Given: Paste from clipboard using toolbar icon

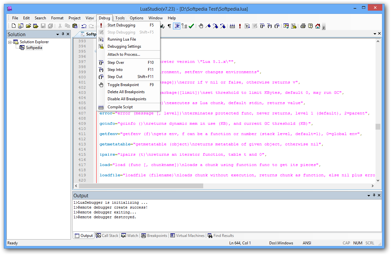Looking at the screenshot, I should tap(75, 26).
